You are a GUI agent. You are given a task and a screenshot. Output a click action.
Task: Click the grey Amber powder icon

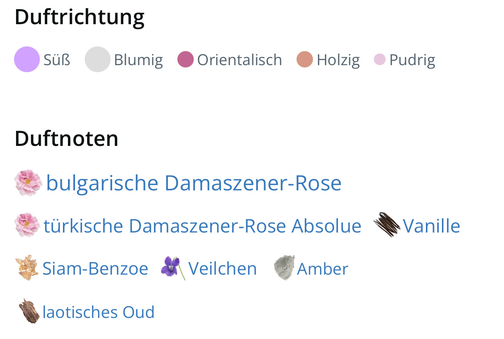(284, 268)
